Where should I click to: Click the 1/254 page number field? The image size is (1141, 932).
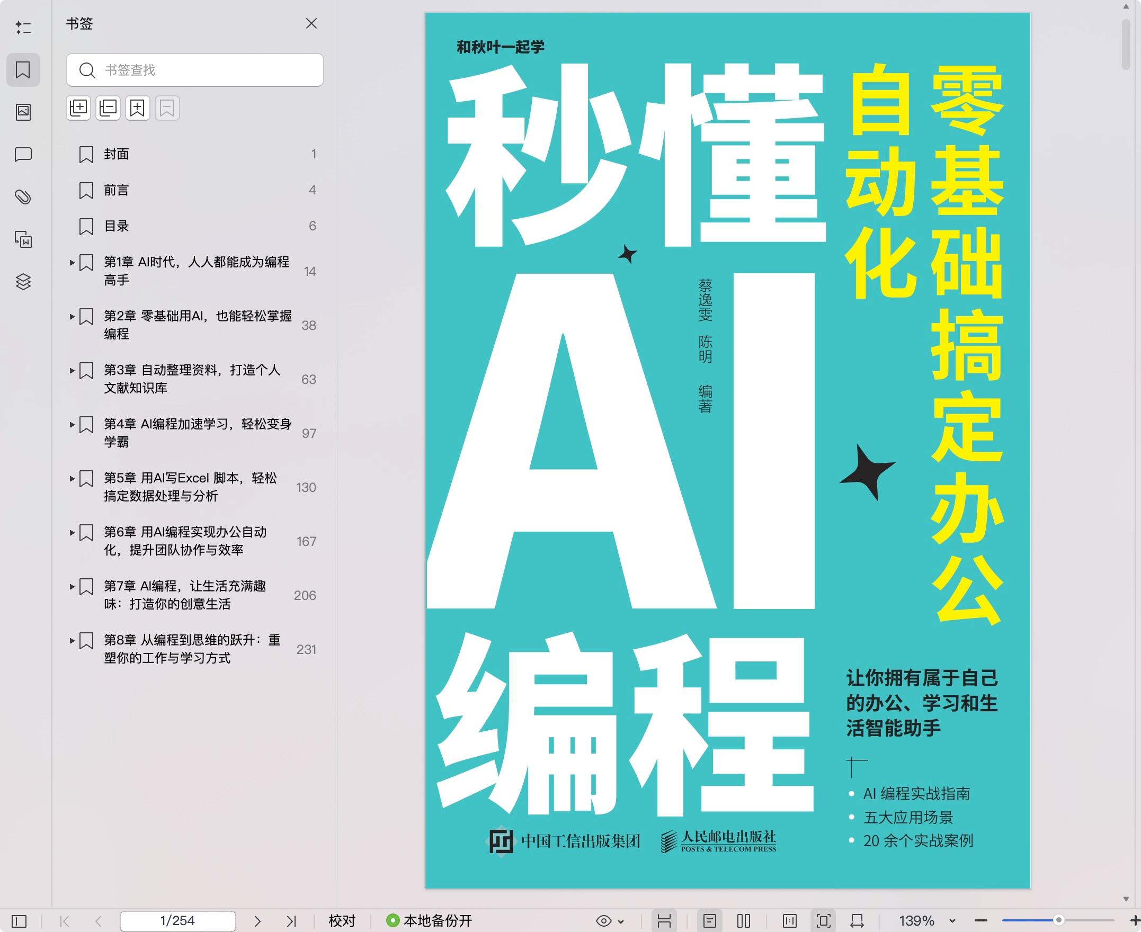(178, 921)
